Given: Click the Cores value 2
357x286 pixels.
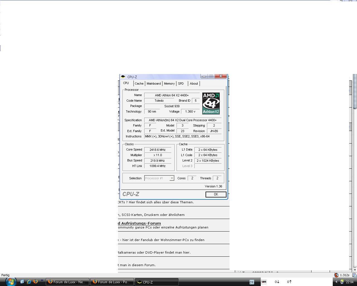Looking at the screenshot, I should [192, 178].
